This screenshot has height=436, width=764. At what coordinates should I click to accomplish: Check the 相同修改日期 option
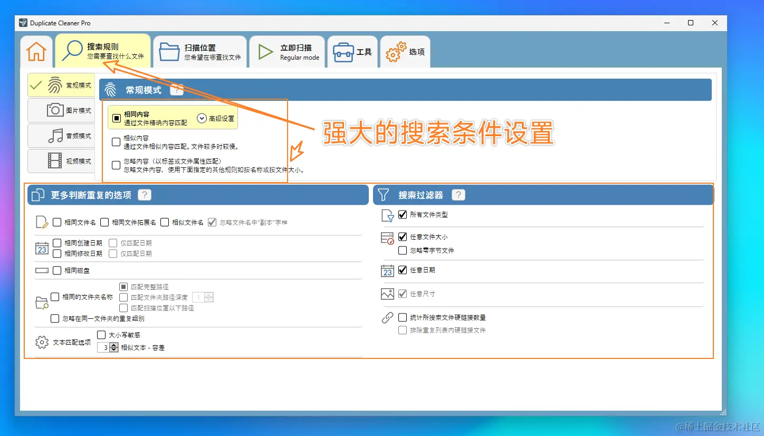[57, 253]
